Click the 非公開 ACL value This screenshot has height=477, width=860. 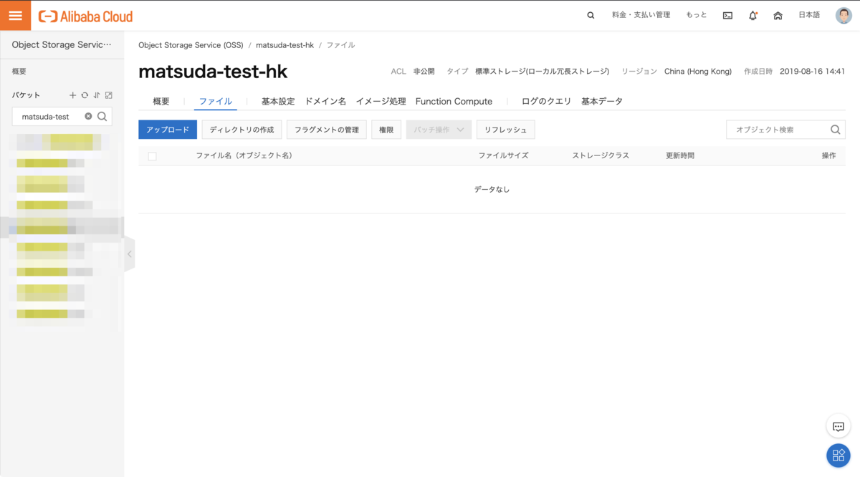pos(424,72)
